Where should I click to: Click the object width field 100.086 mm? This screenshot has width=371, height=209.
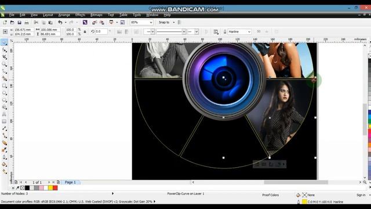[x=50, y=30]
